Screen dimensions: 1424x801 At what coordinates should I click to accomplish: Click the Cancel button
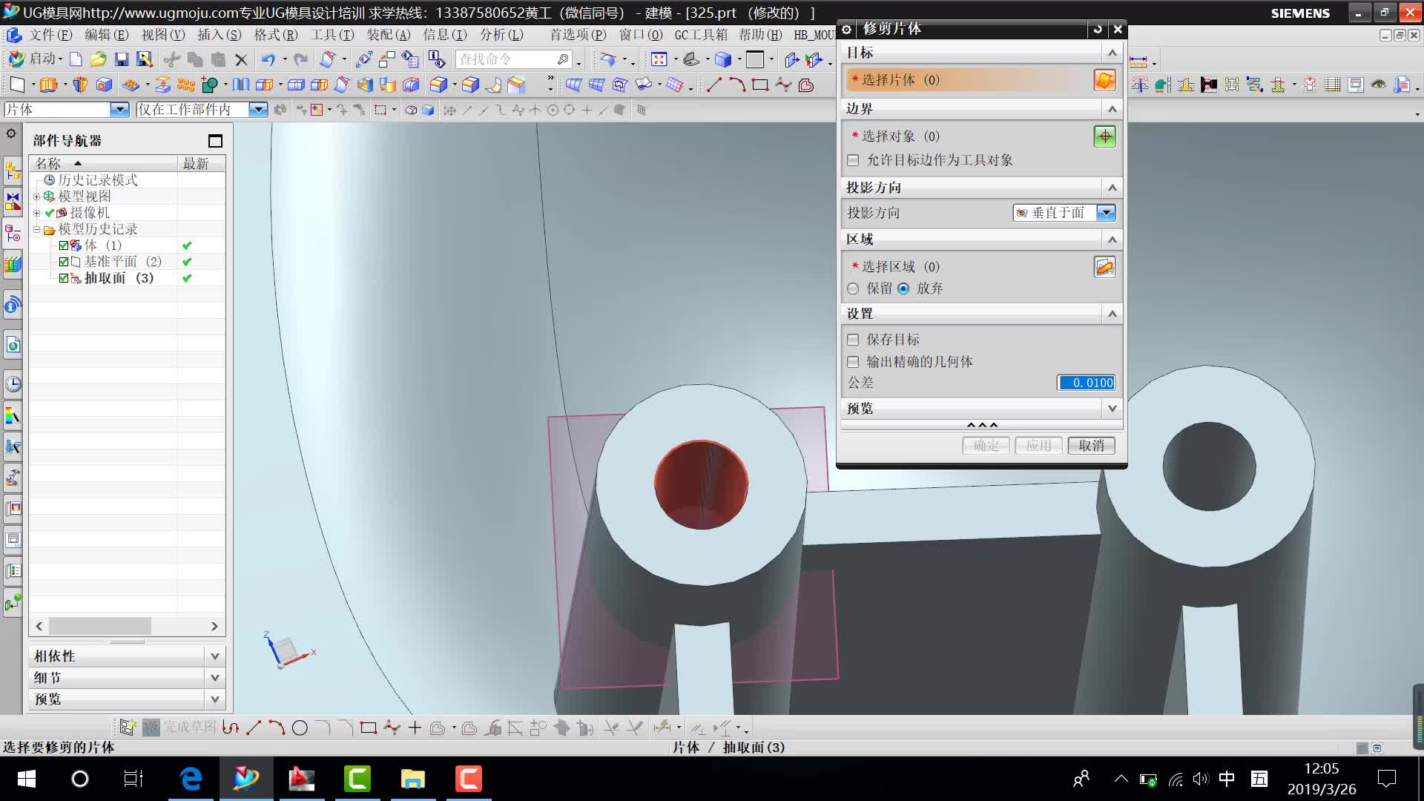point(1091,446)
